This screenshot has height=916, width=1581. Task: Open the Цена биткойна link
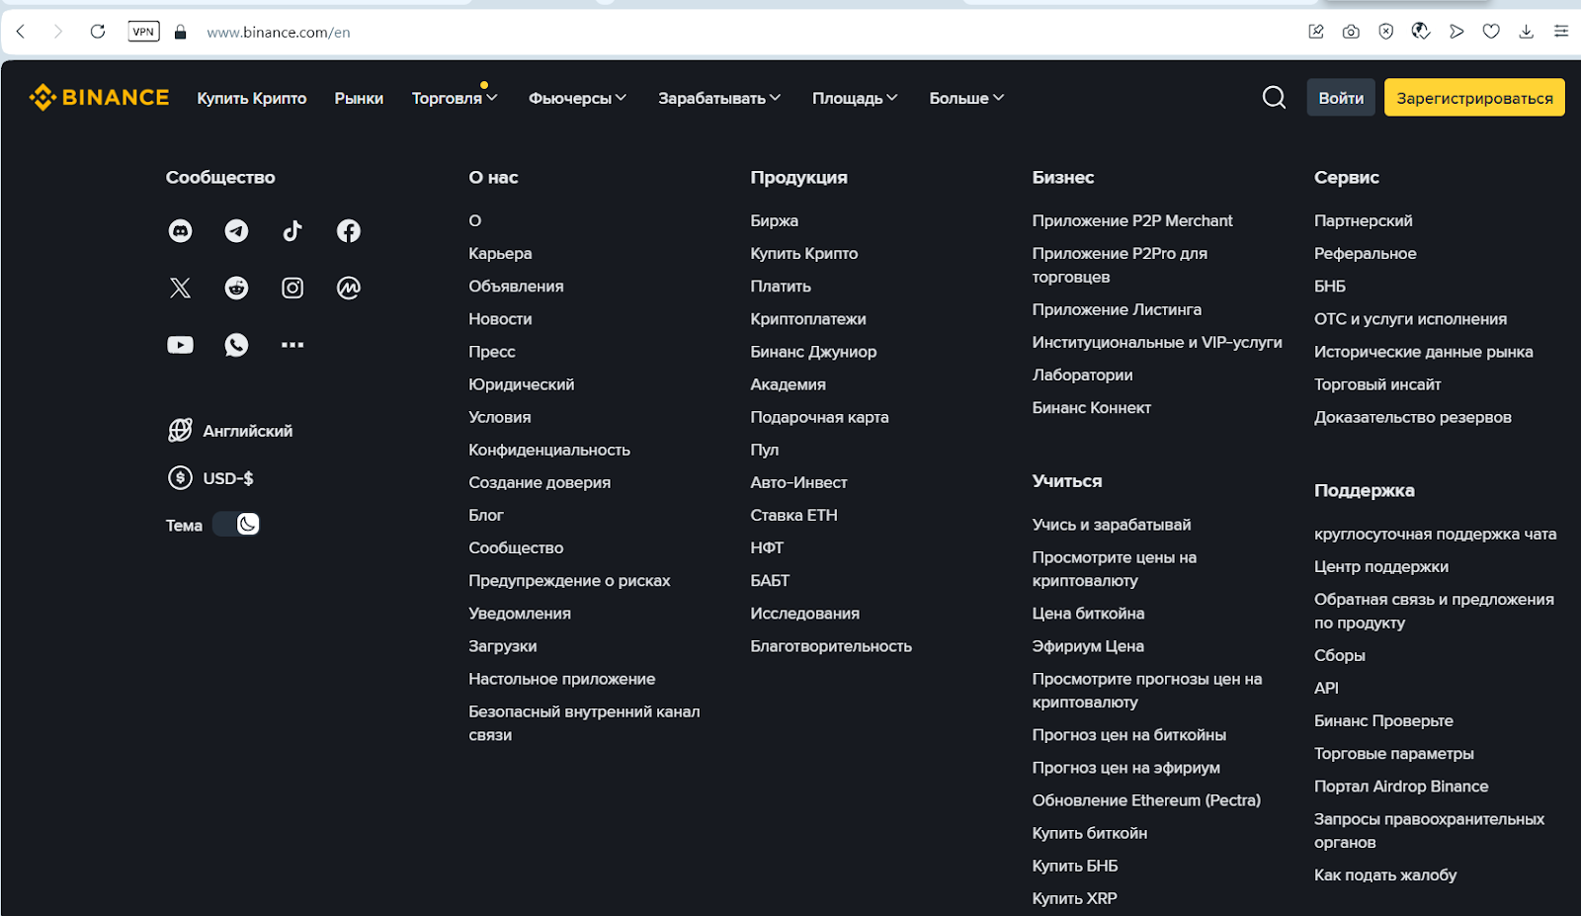click(x=1088, y=613)
